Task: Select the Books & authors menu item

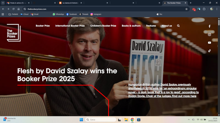Action: pos(131,26)
